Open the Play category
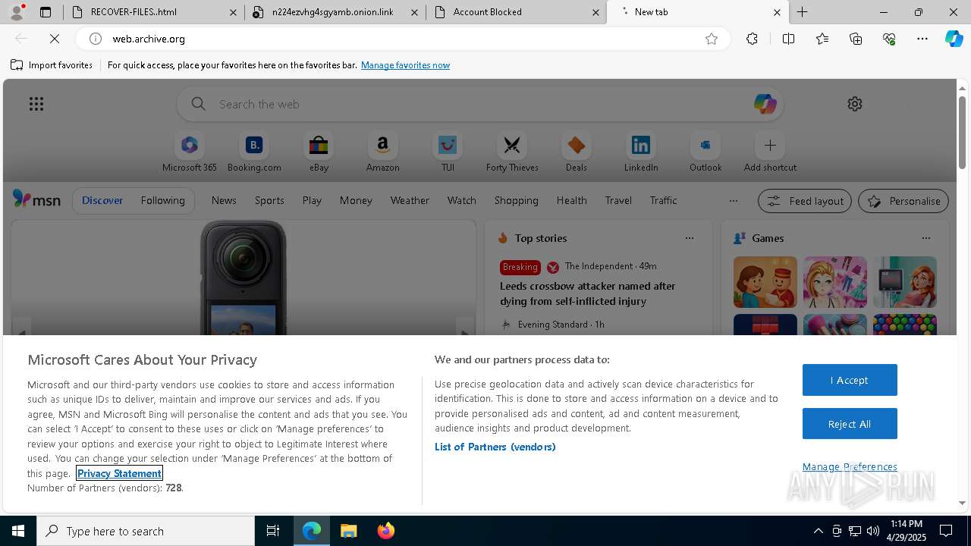 pos(312,200)
